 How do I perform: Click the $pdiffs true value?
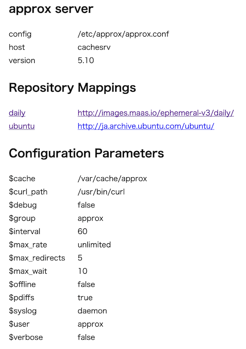85,297
